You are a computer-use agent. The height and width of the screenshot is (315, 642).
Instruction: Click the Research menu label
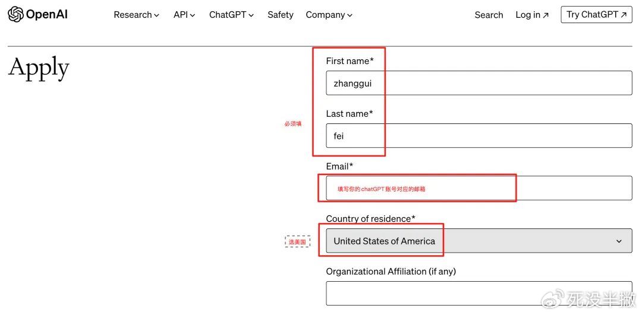[x=133, y=15]
